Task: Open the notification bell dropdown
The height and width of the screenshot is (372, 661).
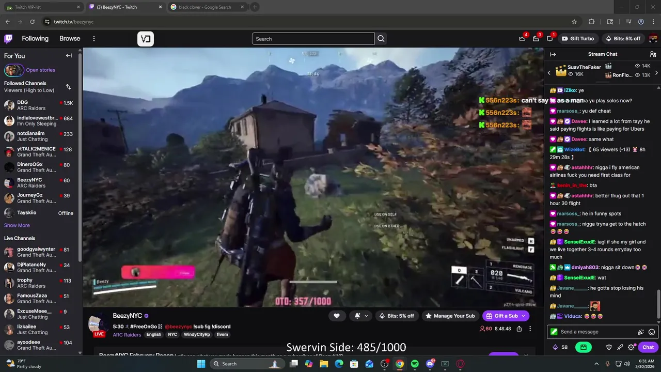Action: [x=361, y=316]
